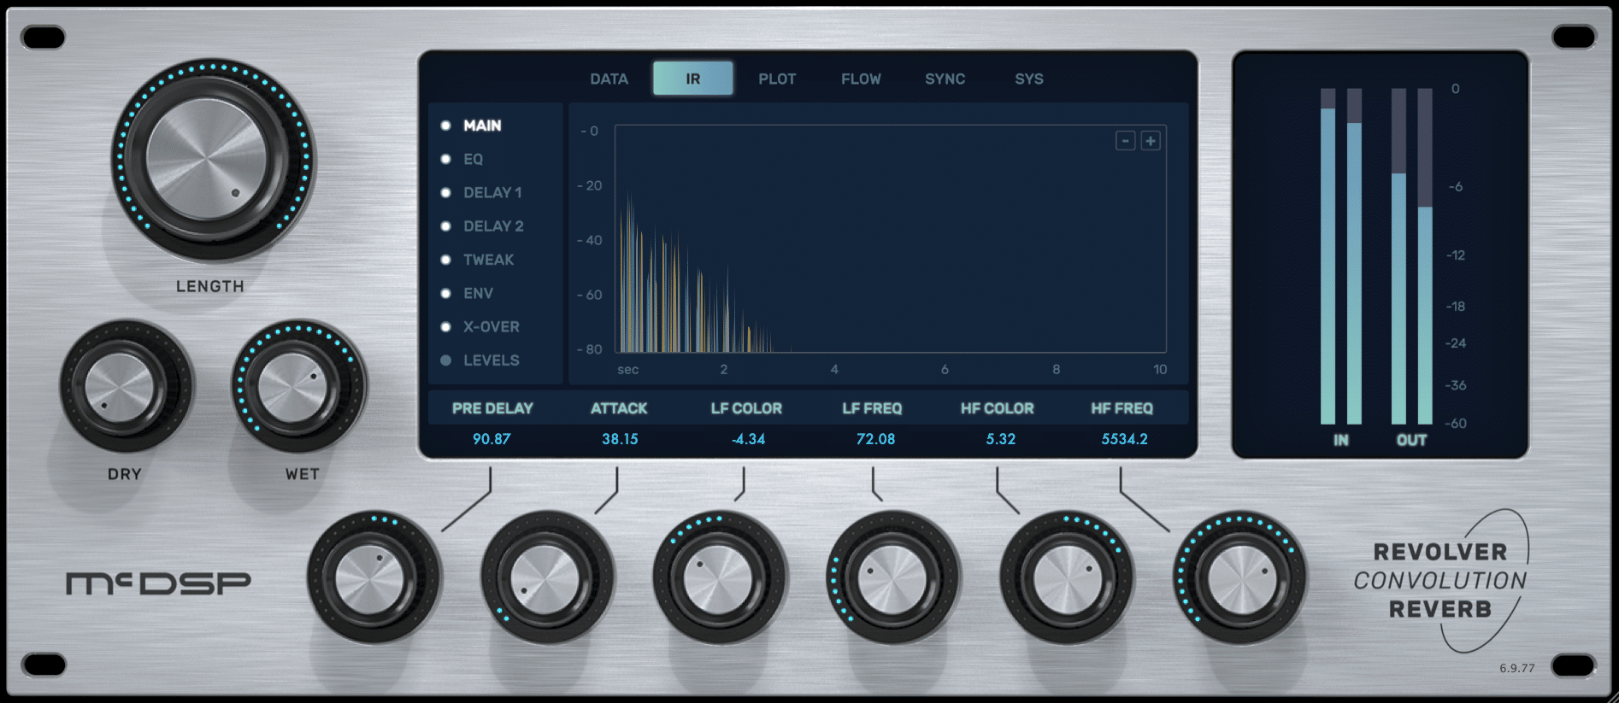The image size is (1619, 703).
Task: Click the DRY level knob
Action: coord(121,389)
